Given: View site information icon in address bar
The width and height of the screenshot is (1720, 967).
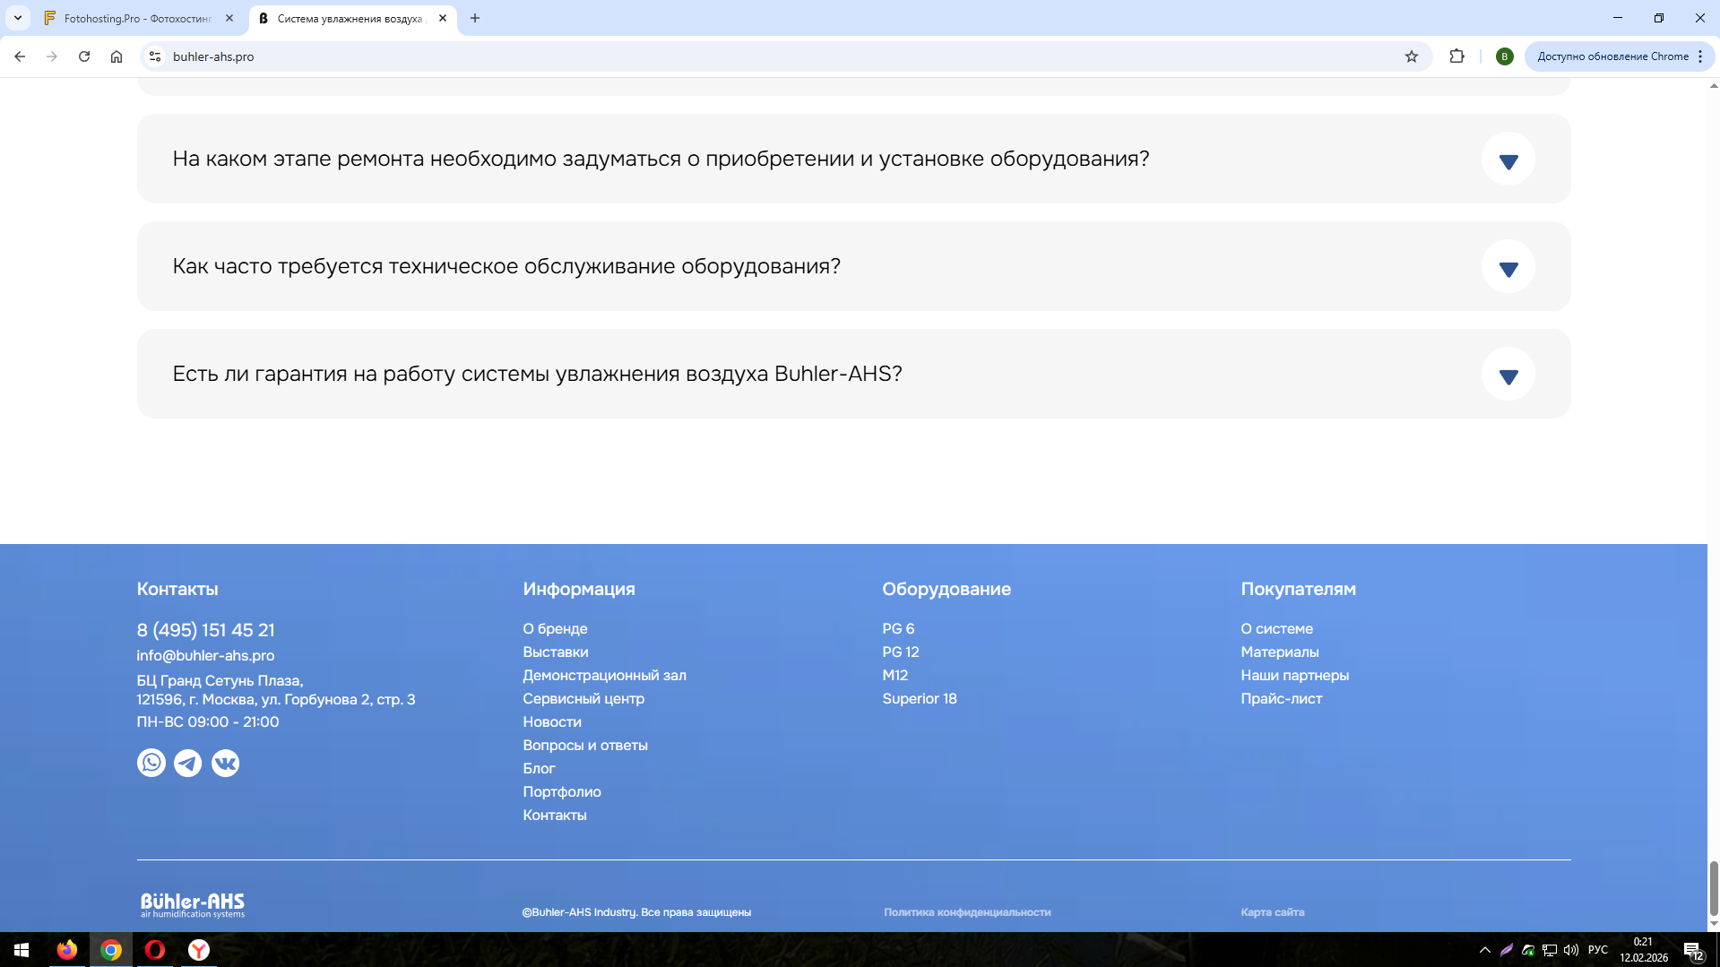Looking at the screenshot, I should [x=155, y=56].
